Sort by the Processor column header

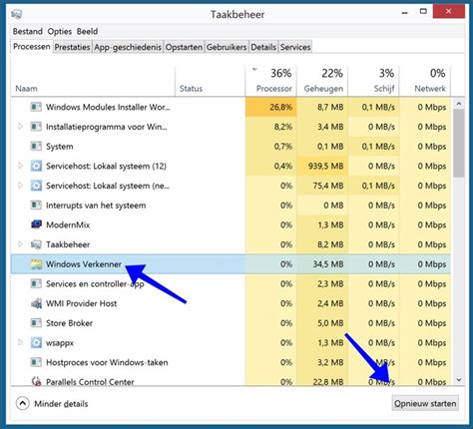pyautogui.click(x=270, y=81)
